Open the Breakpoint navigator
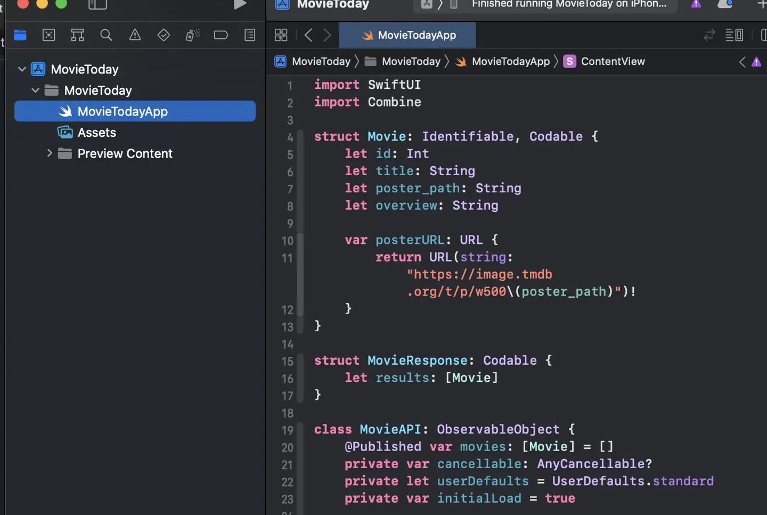Image resolution: width=767 pixels, height=515 pixels. (221, 35)
